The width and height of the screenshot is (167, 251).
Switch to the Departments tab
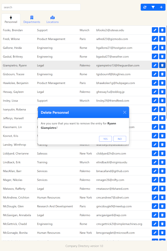(32, 20)
